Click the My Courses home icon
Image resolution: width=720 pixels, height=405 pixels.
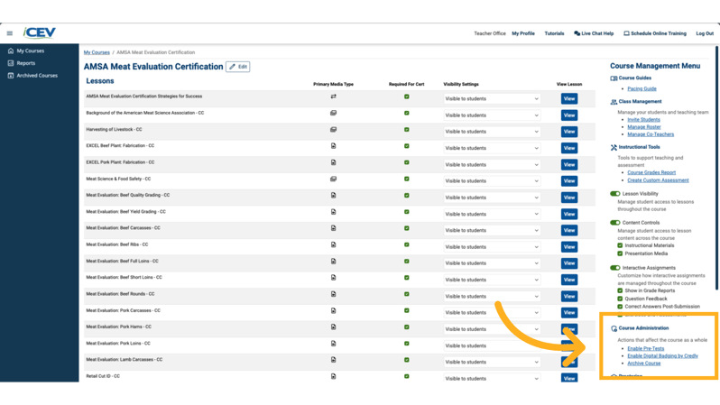tap(11, 51)
